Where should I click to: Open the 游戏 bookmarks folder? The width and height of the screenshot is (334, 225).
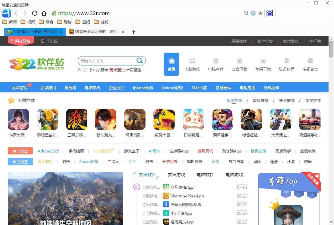pyautogui.click(x=101, y=22)
